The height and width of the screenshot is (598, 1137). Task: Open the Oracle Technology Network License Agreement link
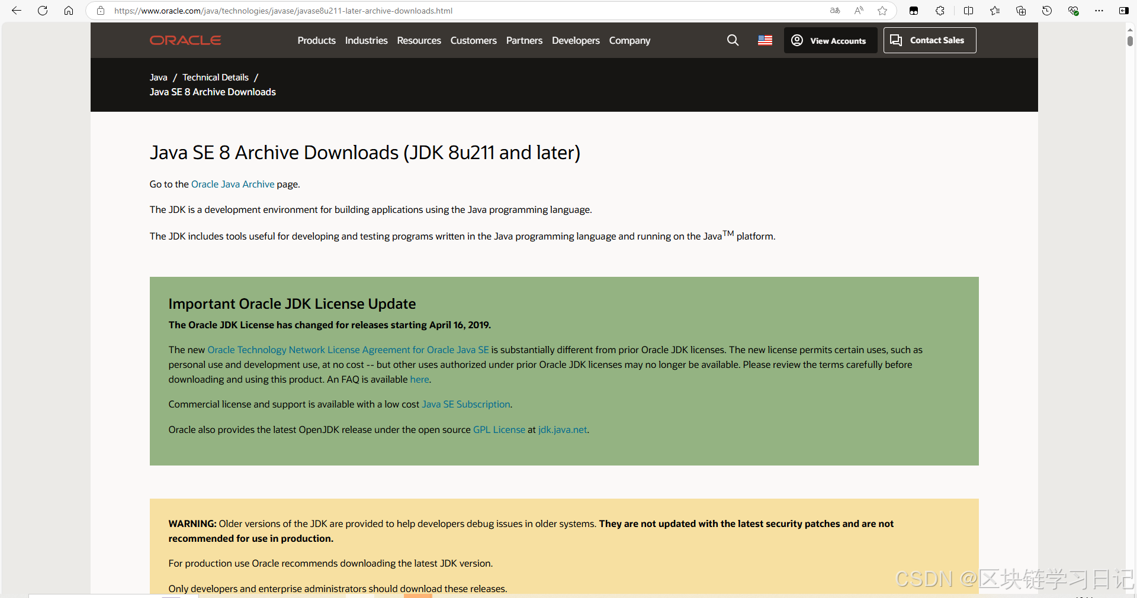pyautogui.click(x=348, y=350)
